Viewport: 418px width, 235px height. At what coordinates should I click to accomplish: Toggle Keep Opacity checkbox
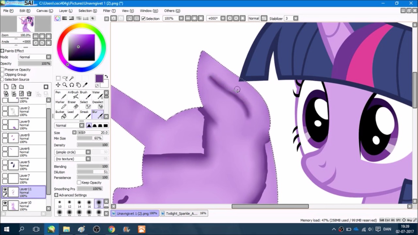79,182
